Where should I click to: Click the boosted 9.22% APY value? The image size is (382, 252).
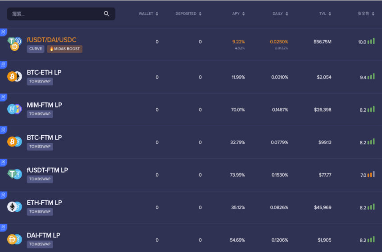point(238,41)
